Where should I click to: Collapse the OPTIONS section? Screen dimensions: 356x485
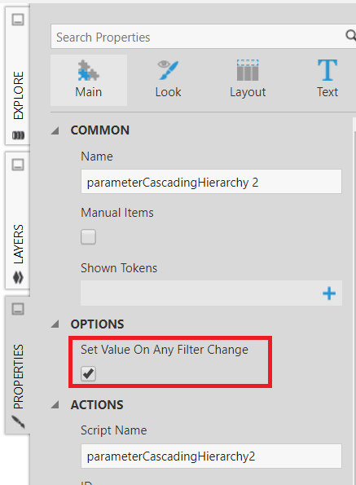[55, 324]
